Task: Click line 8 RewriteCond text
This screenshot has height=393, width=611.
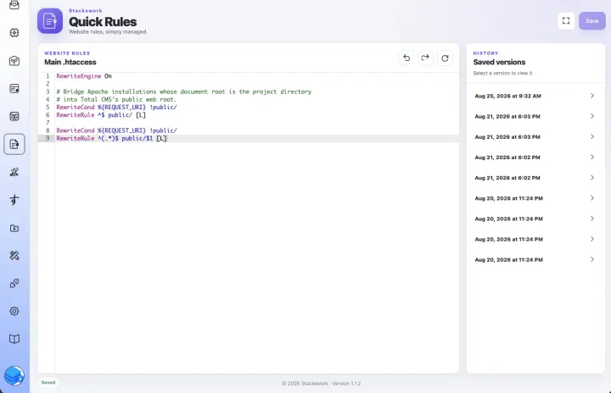Action: [x=116, y=130]
